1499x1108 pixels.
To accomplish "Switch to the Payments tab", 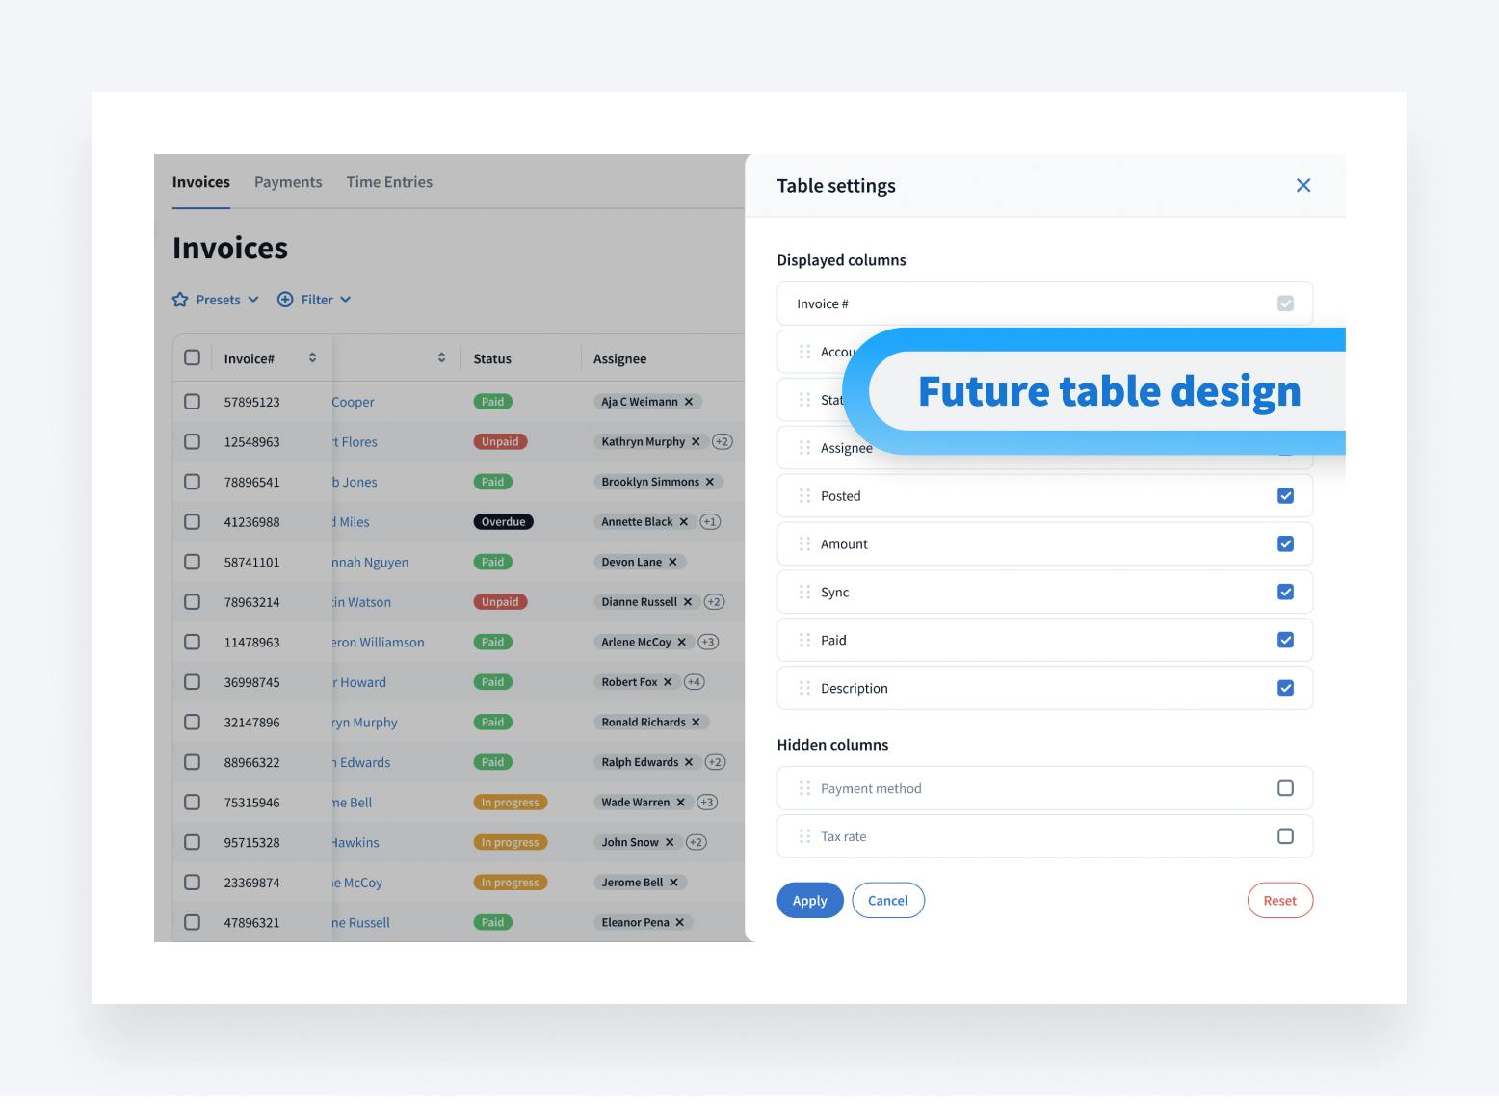I will 288,182.
